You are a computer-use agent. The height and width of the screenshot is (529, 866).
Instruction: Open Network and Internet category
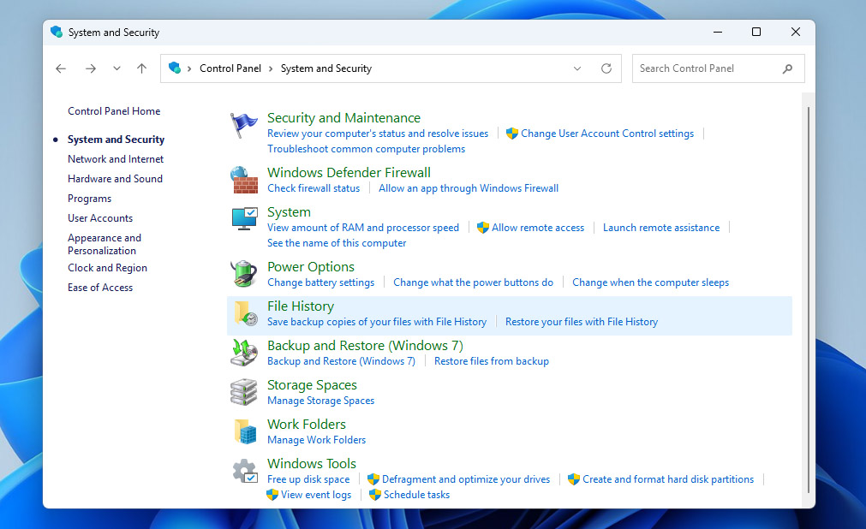tap(116, 159)
